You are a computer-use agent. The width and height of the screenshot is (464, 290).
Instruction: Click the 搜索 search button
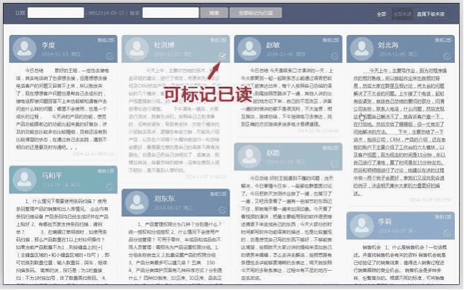pos(214,13)
